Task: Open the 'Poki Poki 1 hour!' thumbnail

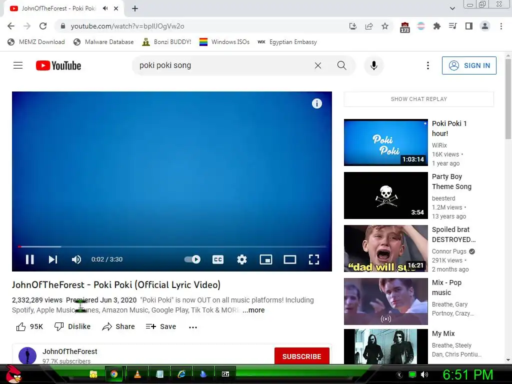Action: tap(385, 142)
